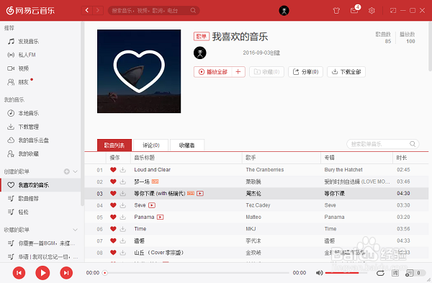Play the previous track
This screenshot has width=432, height=283.
[x=19, y=273]
